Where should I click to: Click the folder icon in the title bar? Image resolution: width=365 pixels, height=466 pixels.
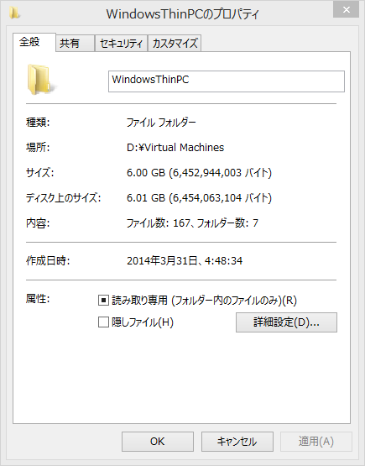coord(14,13)
